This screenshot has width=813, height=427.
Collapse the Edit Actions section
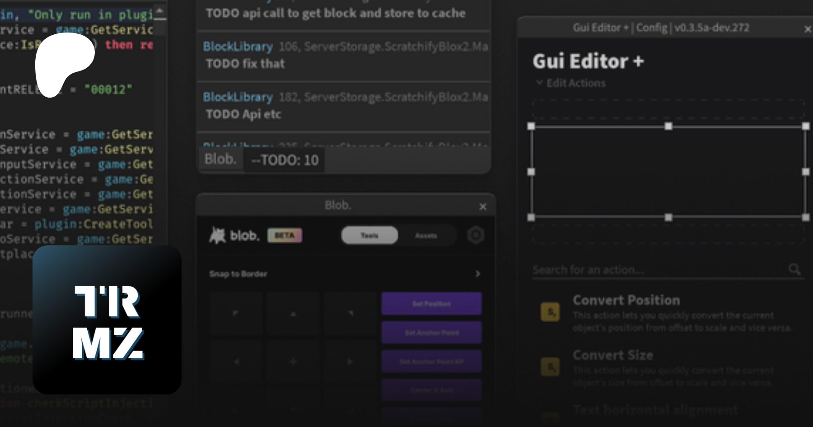(x=539, y=83)
